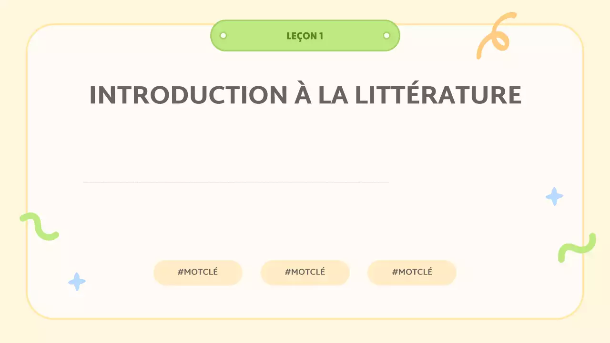
Task: Select the blue sparkle star near bottom-left
Action: [x=77, y=282]
